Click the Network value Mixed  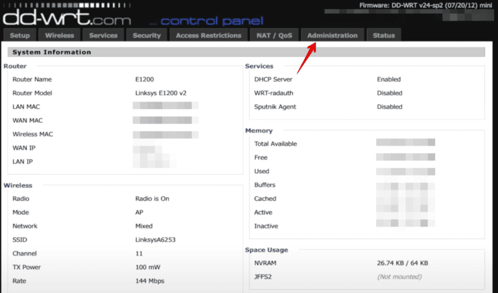144,226
